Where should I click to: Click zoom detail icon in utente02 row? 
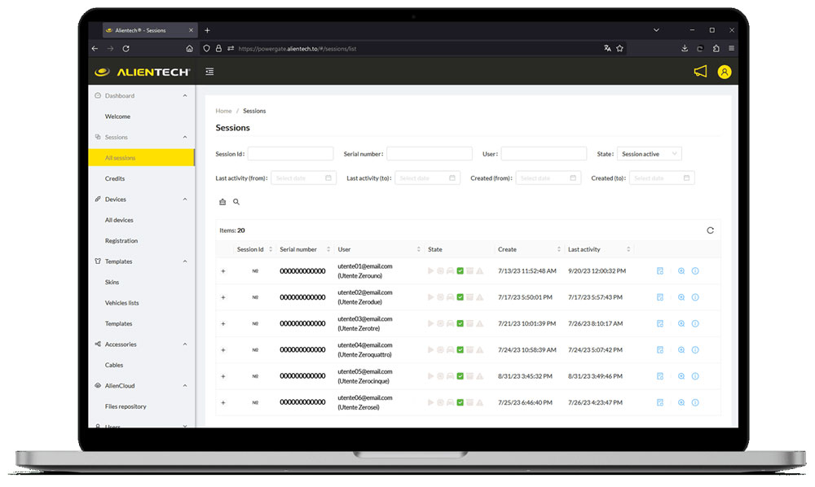point(681,297)
